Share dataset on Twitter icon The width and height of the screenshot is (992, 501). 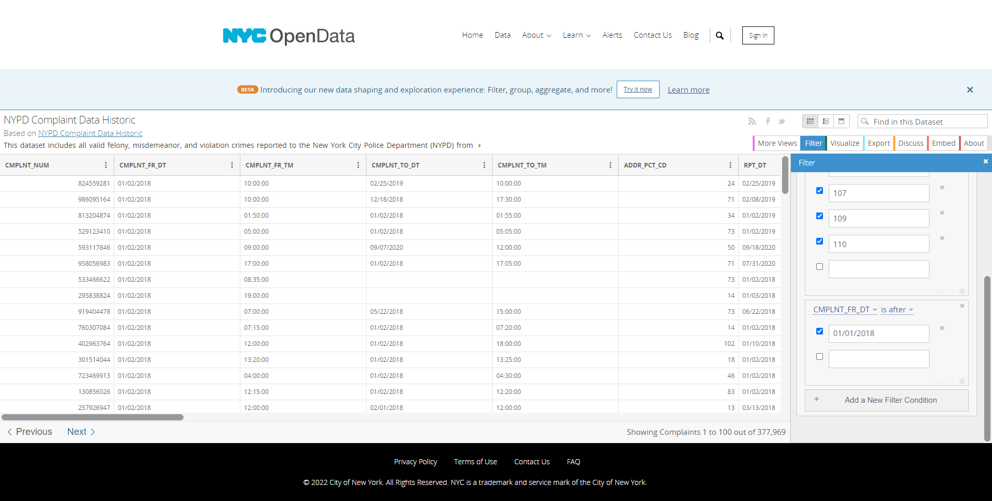pos(782,122)
